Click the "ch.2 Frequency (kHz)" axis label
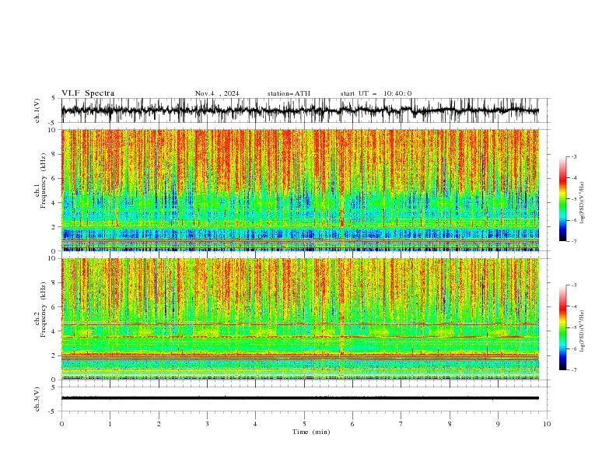Image resolution: width=616 pixels, height=476 pixels. click(40, 310)
